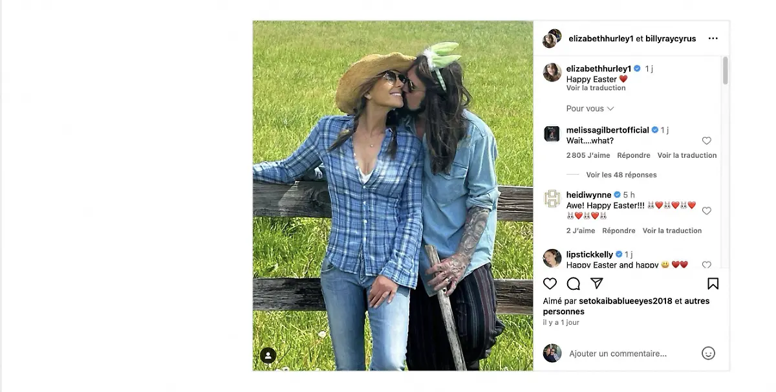Image resolution: width=776 pixels, height=392 pixels.
Task: Like lipstickkelly's comment
Action: (706, 265)
